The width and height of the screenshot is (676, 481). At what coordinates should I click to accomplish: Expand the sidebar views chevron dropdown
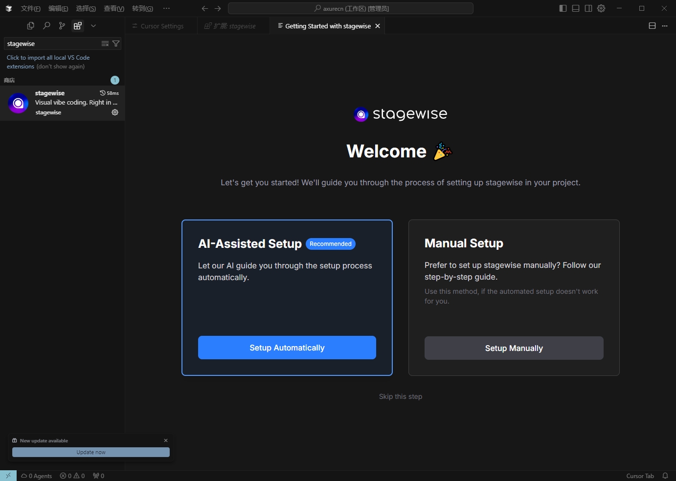(93, 26)
